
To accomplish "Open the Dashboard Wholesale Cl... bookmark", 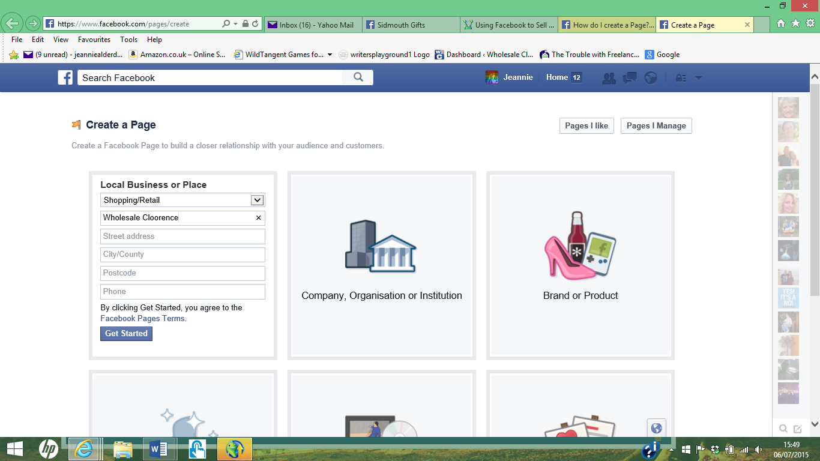I will coord(484,55).
